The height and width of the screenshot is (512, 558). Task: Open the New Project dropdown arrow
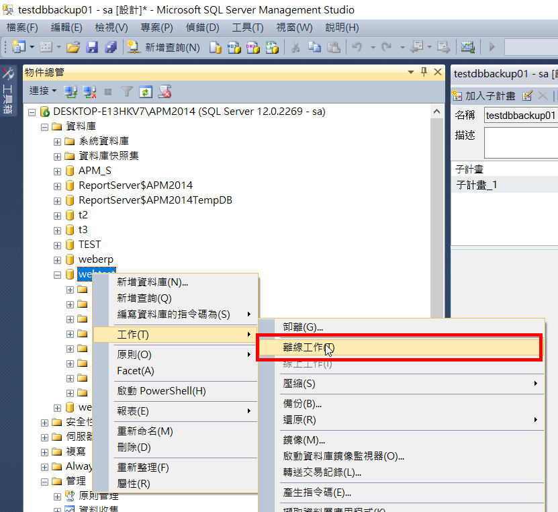pyautogui.click(x=32, y=47)
